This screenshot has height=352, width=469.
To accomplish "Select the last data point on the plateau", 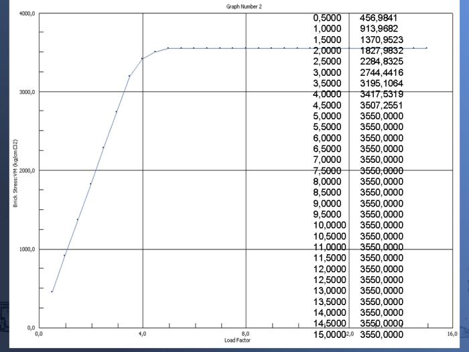I will 426,48.
